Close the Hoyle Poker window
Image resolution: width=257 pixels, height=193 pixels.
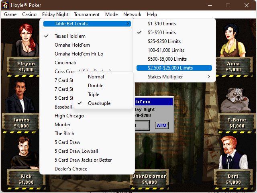(246, 5)
